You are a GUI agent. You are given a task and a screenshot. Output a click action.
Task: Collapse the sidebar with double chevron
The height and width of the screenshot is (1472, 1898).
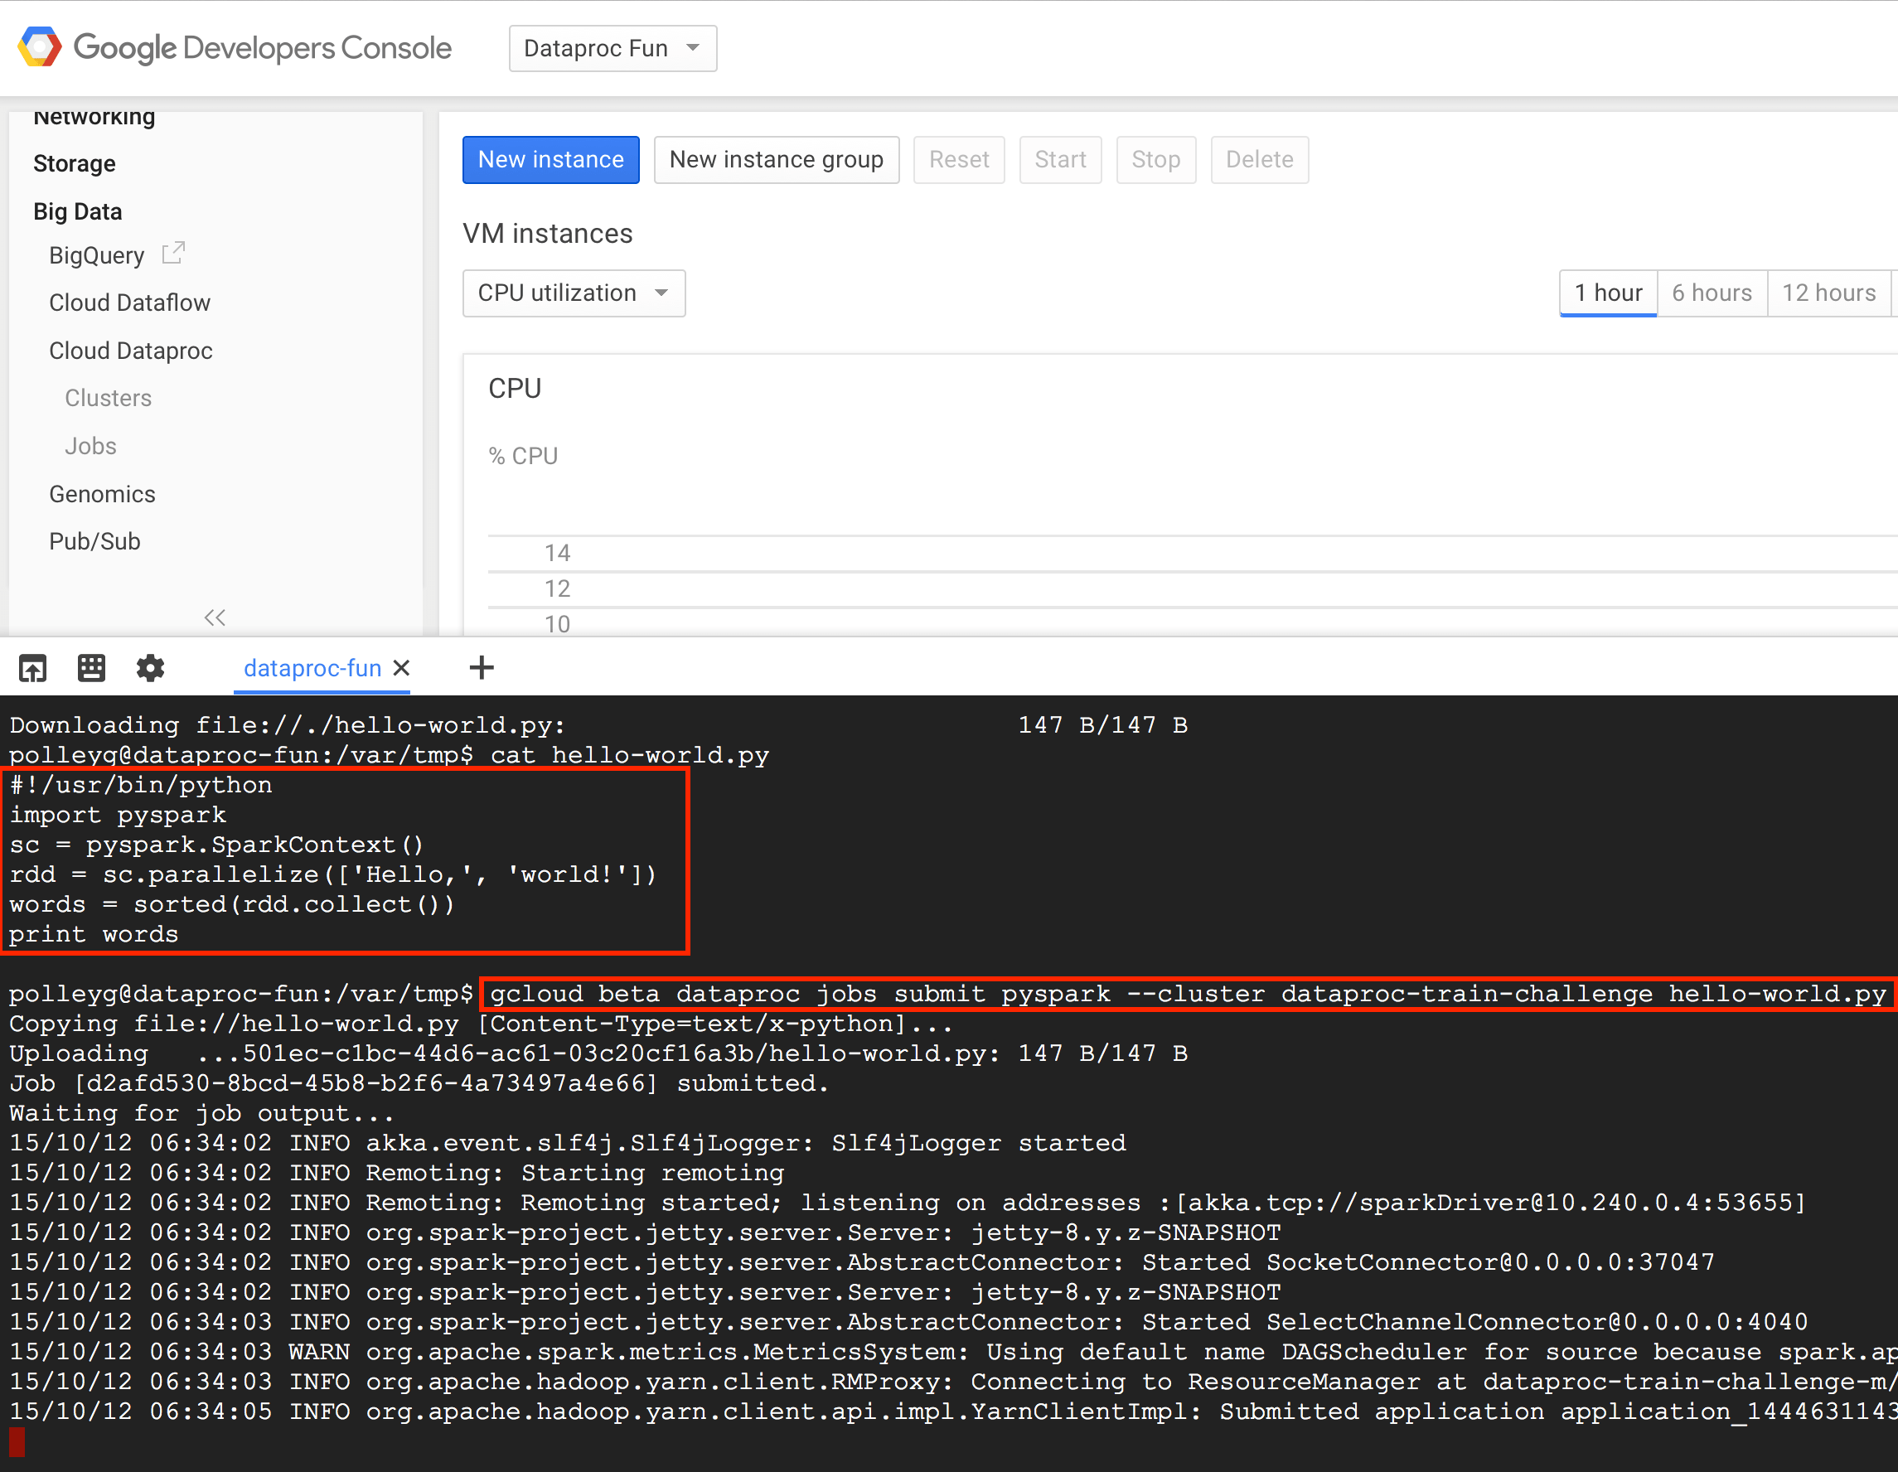(215, 617)
